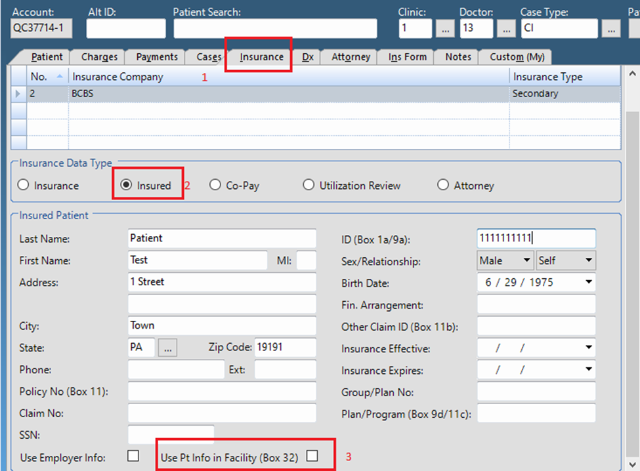Select the Insurance data type radio button

click(23, 185)
